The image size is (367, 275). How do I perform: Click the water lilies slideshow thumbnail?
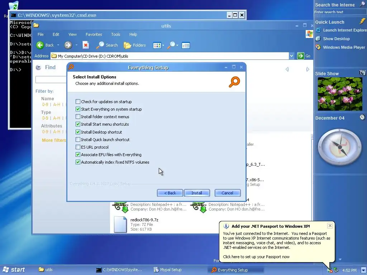(x=340, y=94)
